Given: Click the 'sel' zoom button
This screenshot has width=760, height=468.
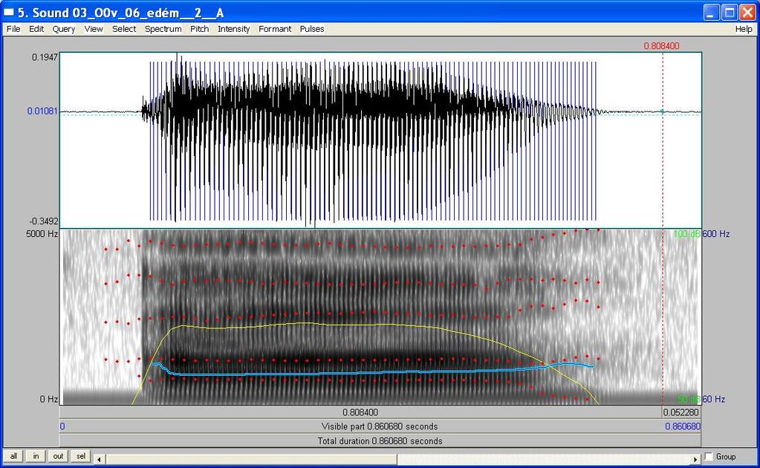Looking at the screenshot, I should pyautogui.click(x=80, y=456).
